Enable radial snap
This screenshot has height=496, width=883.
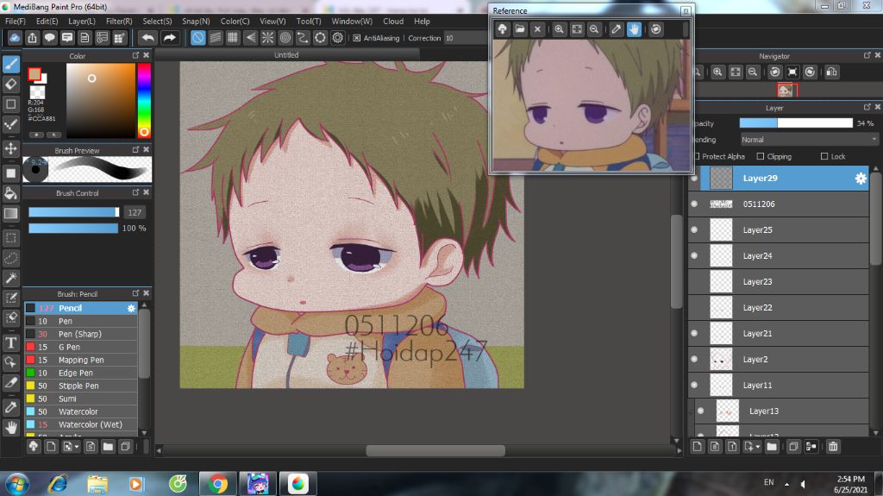pos(267,38)
